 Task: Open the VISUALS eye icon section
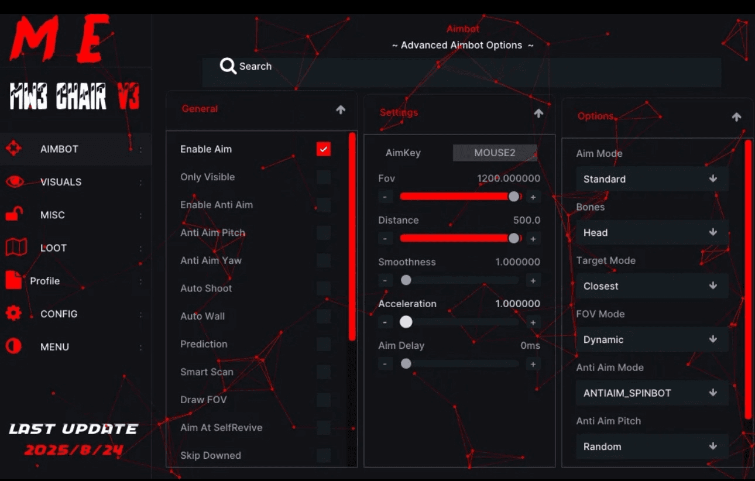pos(15,182)
